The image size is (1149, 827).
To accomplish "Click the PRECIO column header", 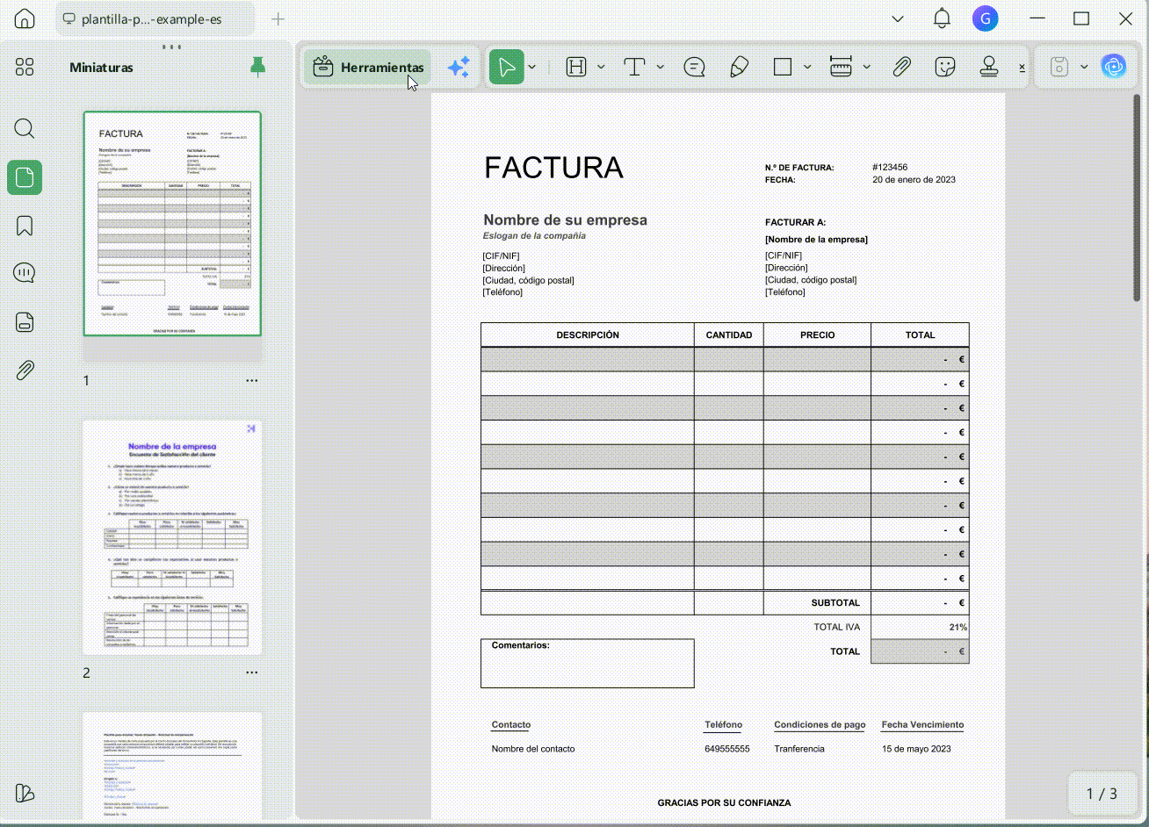I will tap(818, 335).
